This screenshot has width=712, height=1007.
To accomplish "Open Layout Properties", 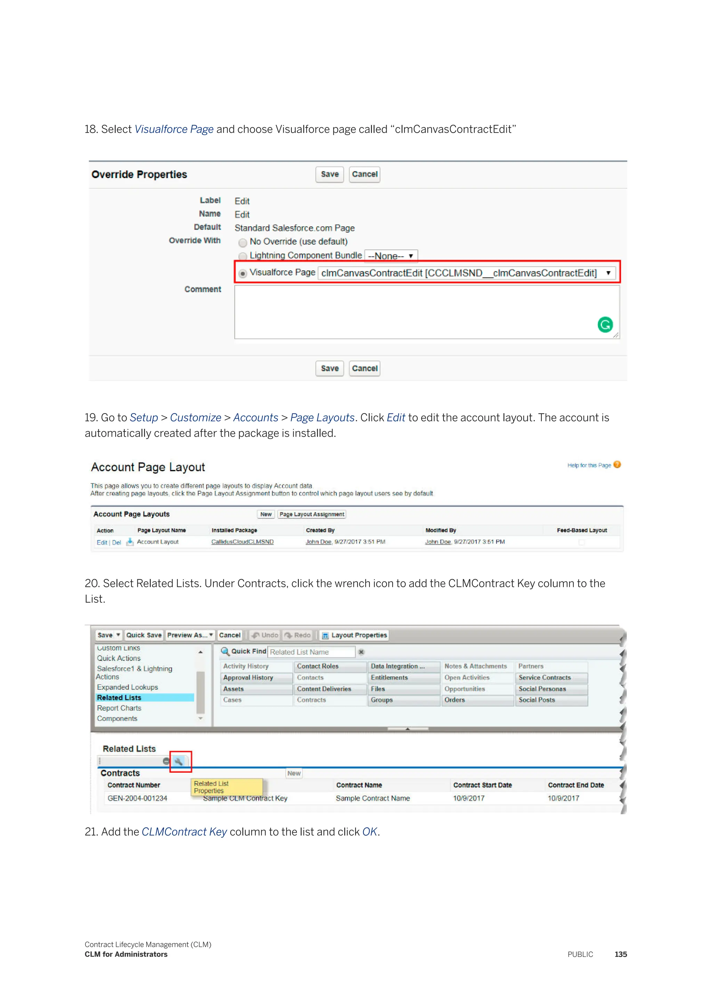I will [x=355, y=635].
